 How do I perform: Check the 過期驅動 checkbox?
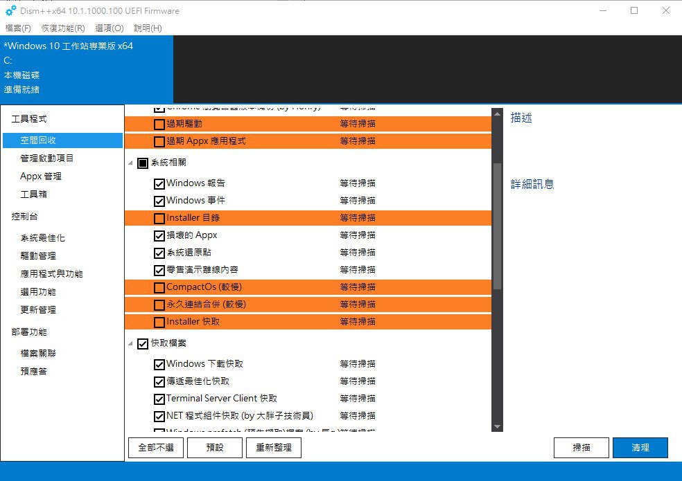(159, 125)
